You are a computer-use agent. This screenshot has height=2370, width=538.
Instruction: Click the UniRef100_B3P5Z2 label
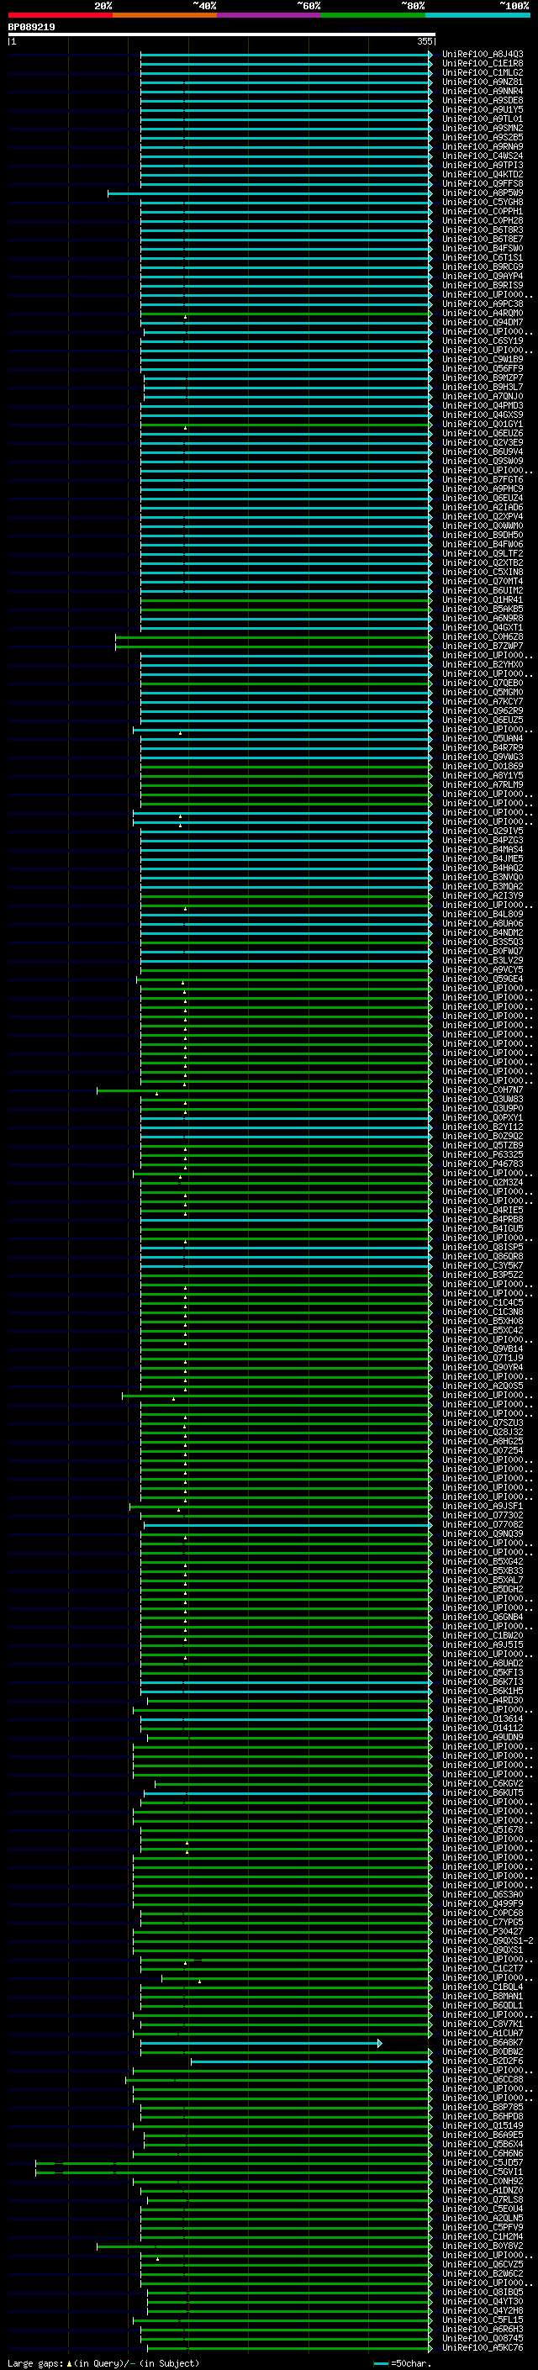[483, 1275]
